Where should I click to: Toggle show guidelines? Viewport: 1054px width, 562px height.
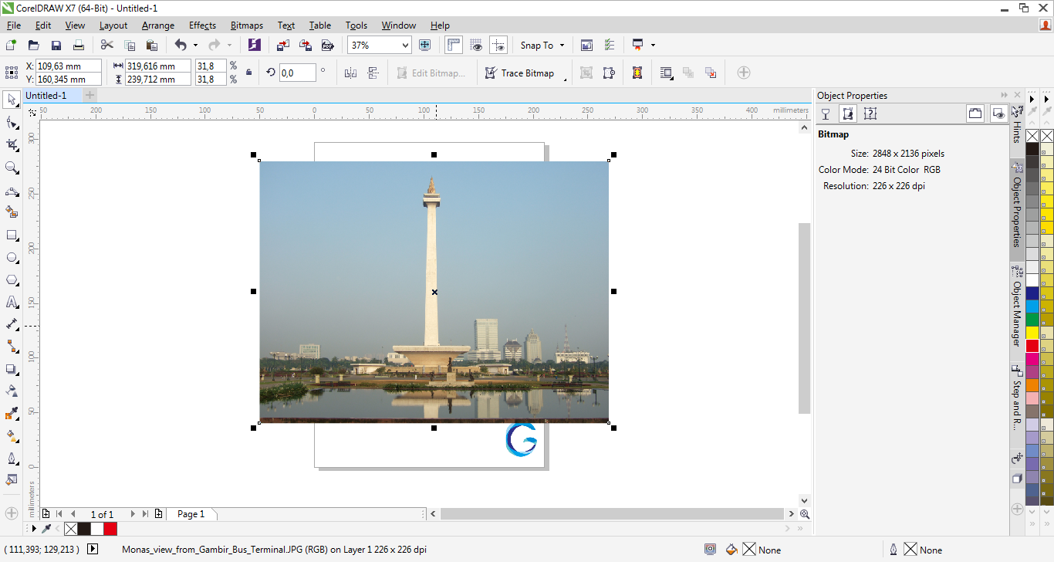pyautogui.click(x=498, y=45)
